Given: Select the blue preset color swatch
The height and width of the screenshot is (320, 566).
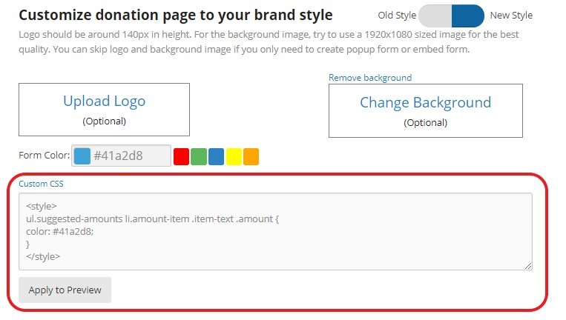Looking at the screenshot, I should tap(216, 156).
